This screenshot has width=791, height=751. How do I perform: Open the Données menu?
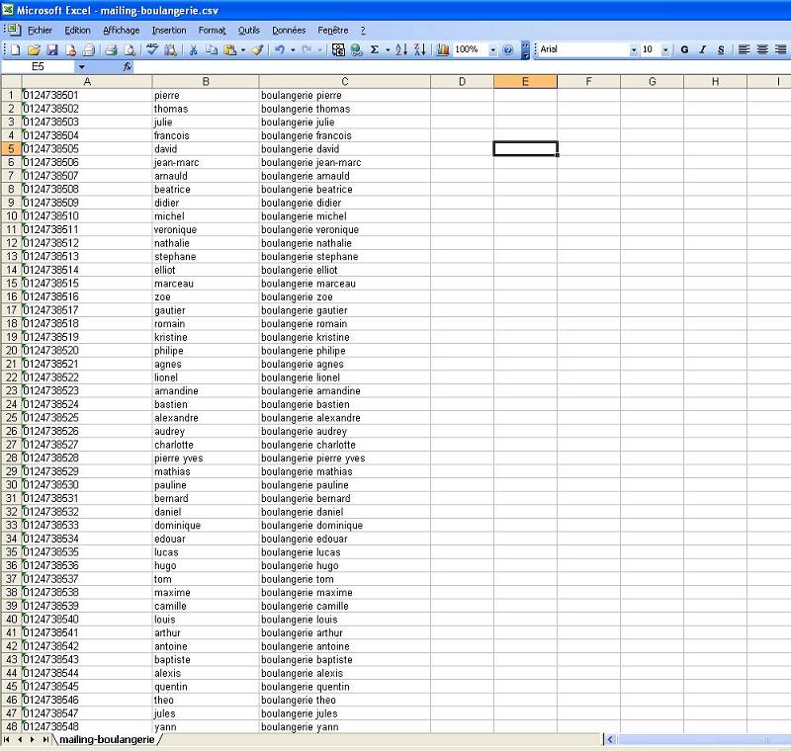[x=289, y=31]
